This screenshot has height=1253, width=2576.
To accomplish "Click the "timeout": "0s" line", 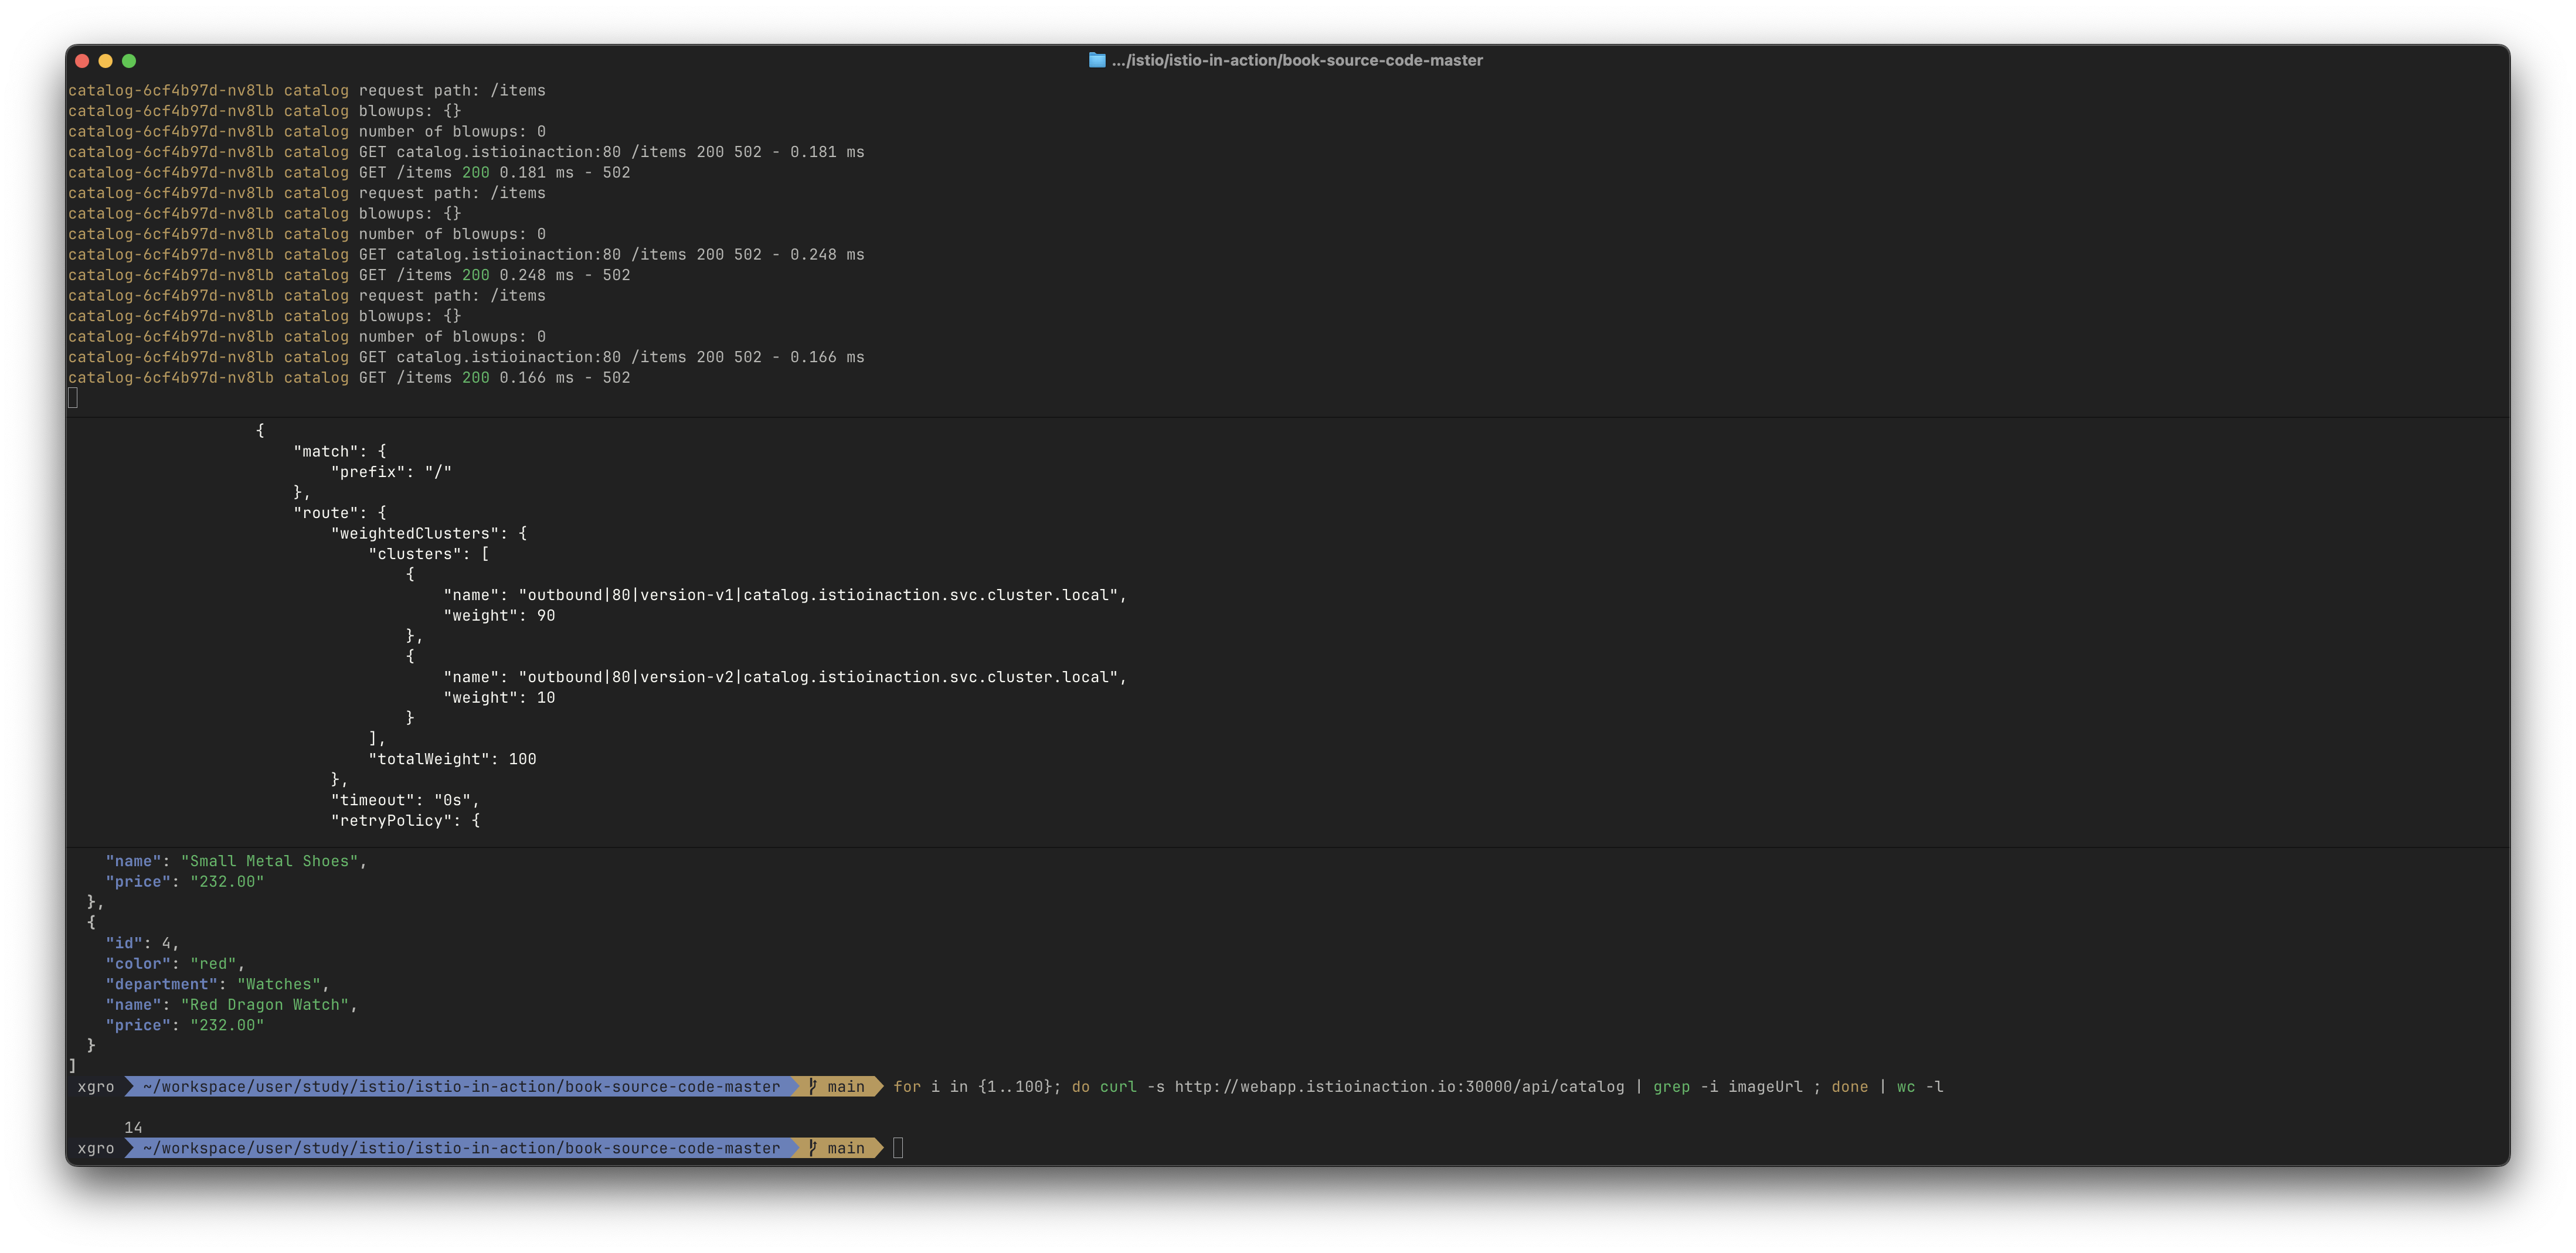I will click(405, 800).
